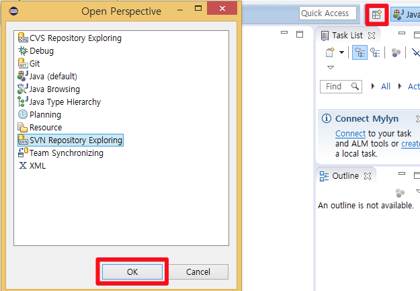This screenshot has height=291, width=420.
Task: Click the Git repository icon
Action: tap(23, 63)
